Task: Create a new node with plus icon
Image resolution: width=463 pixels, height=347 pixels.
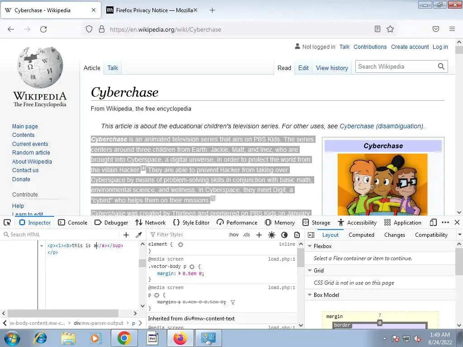Action: [126, 234]
